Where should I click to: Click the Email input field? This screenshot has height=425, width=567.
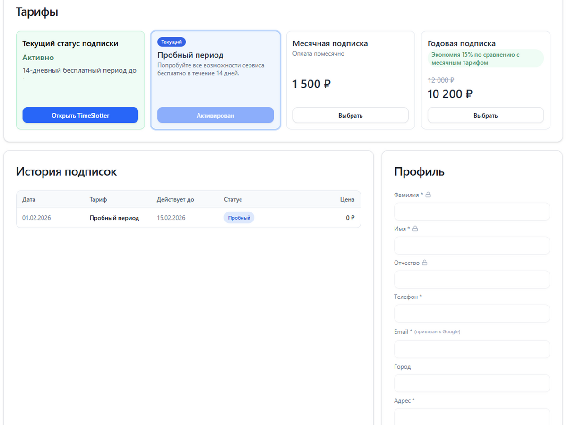click(x=472, y=349)
